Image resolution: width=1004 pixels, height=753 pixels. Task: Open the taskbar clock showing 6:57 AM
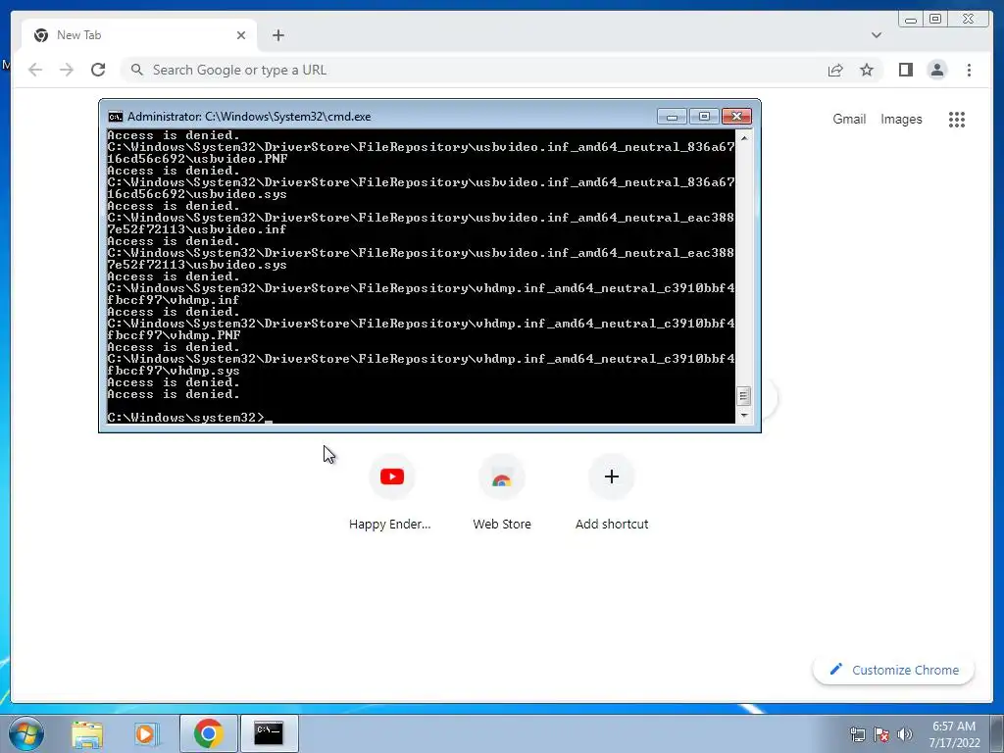tap(954, 734)
